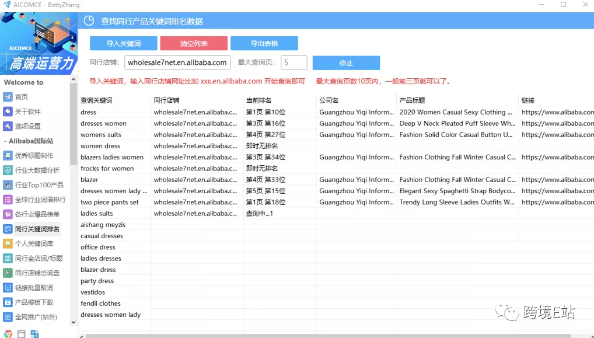
Task: Open the 全网推广(站外) icon
Action: point(8,317)
